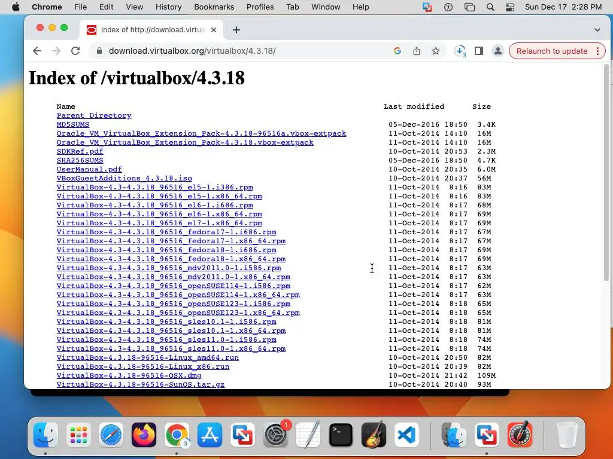Download the fedora17-1.i686.rpm package

166,232
